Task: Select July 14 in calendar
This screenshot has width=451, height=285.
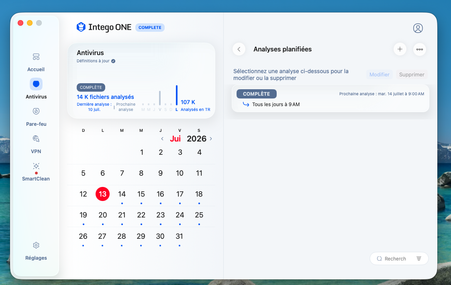Action: point(122,194)
